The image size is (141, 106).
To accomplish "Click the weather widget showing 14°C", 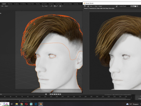I will pyautogui.click(x=132, y=104).
